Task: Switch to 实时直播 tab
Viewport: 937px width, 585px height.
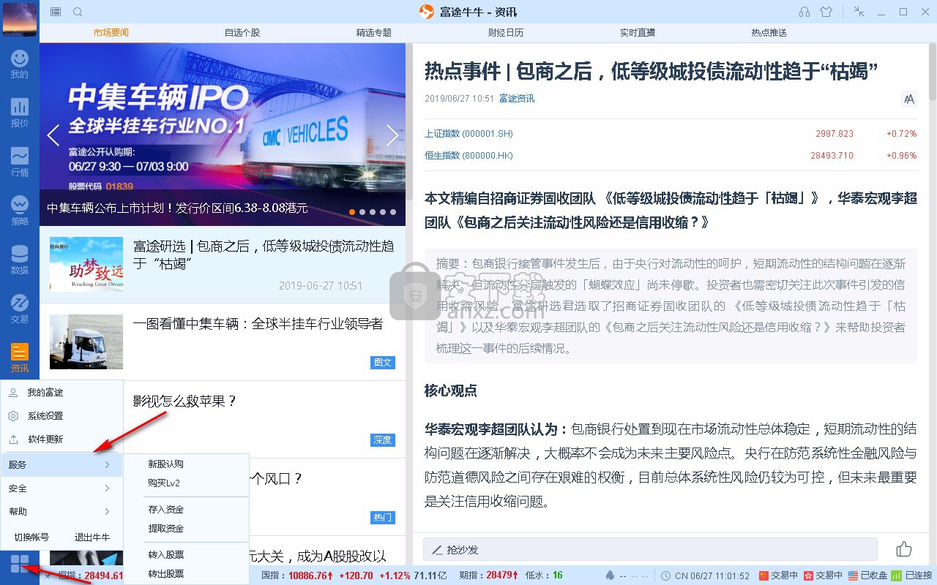Action: [x=638, y=33]
